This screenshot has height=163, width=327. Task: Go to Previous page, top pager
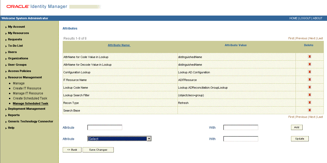click(x=302, y=38)
